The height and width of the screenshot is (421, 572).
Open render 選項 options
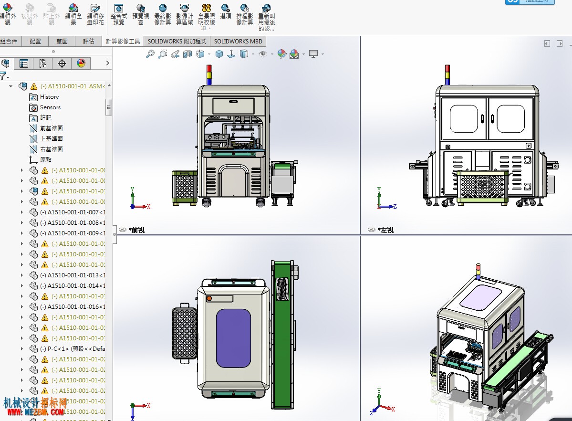pyautogui.click(x=226, y=11)
